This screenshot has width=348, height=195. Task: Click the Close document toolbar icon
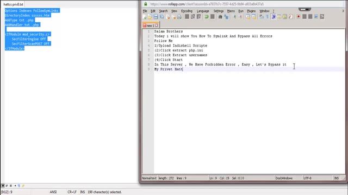pos(168,17)
